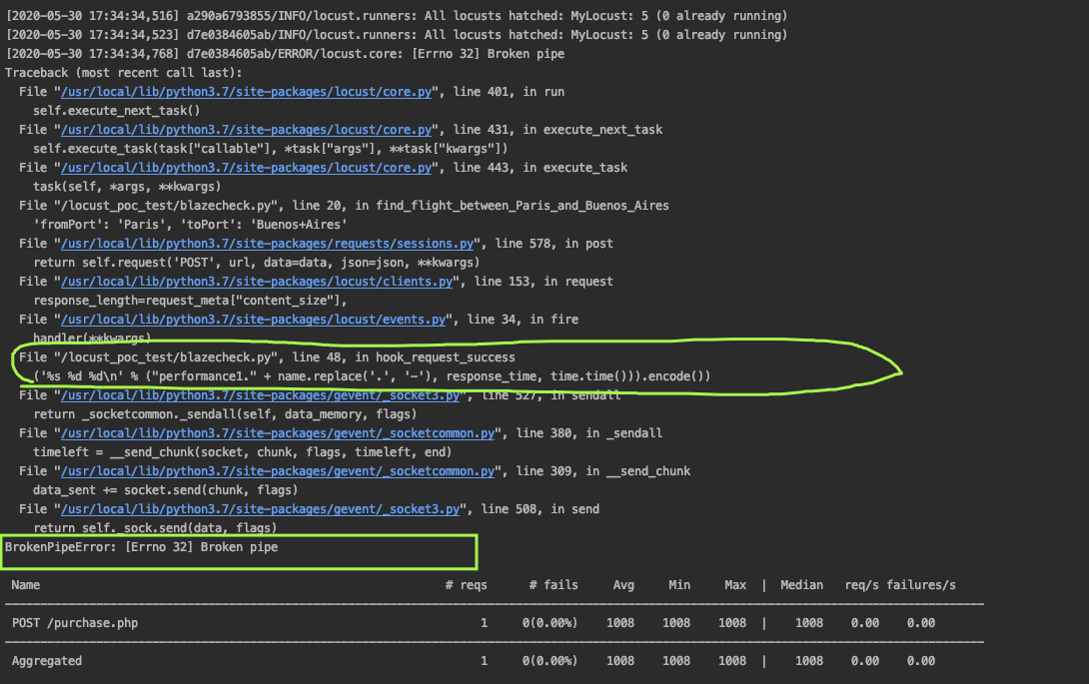Click the 'timeleft = __send_chunk' code line

(243, 452)
